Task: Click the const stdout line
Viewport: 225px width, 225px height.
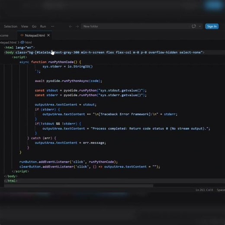Action: [x=90, y=90]
